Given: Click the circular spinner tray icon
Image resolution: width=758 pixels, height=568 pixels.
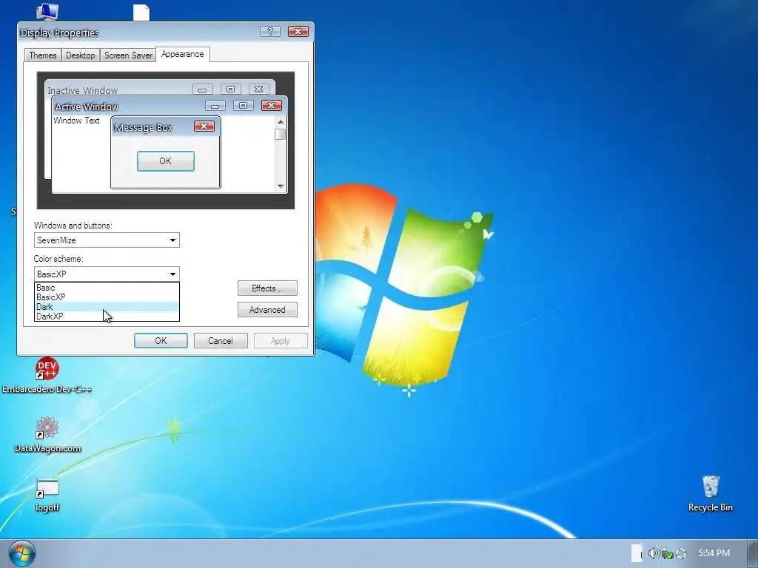Looking at the screenshot, I should tap(681, 553).
